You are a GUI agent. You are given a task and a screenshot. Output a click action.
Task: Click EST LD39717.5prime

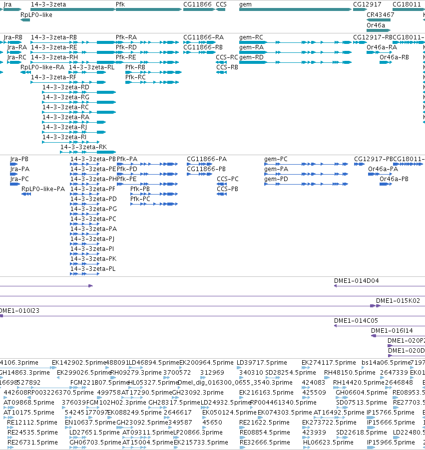[x=262, y=363]
